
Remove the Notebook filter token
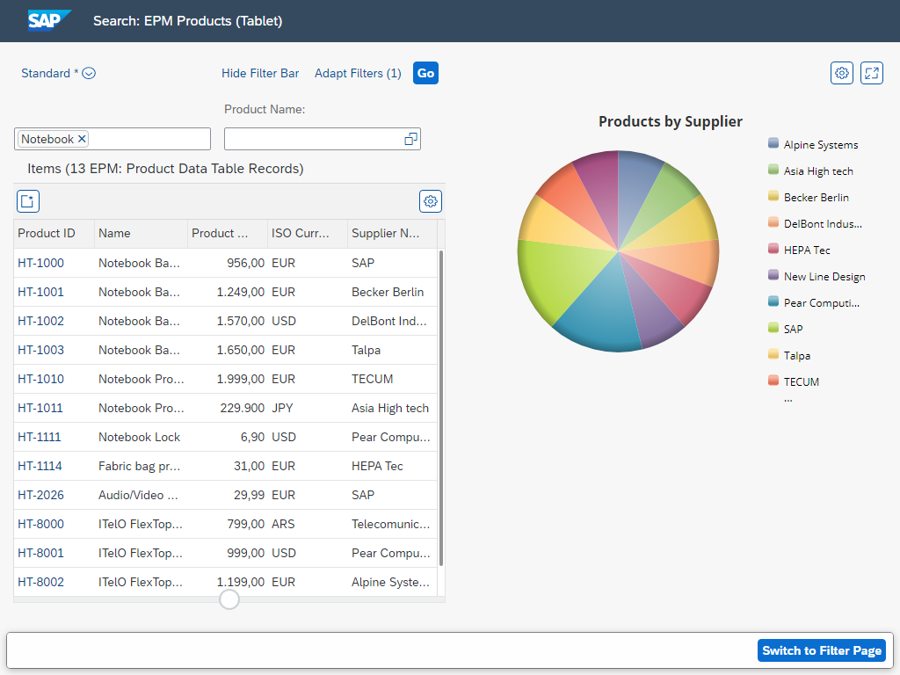pos(82,139)
